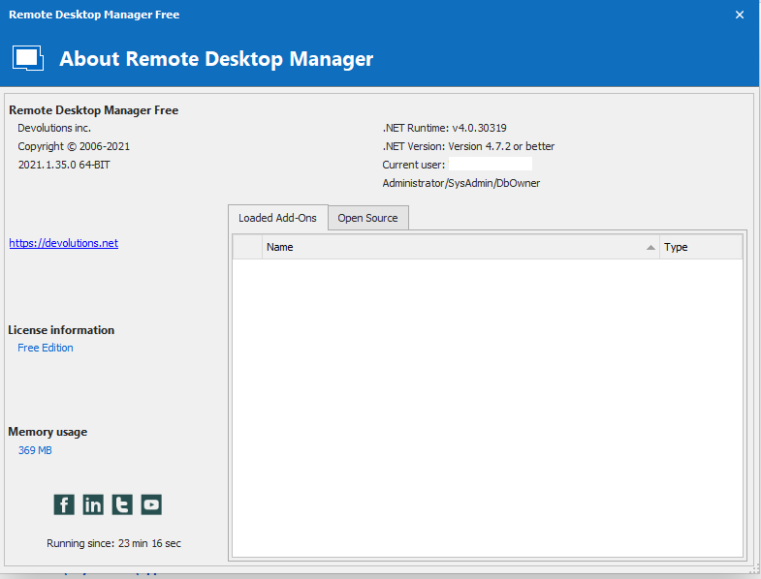The width and height of the screenshot is (761, 579).
Task: Click the .NET Version 4.7.2 or better text
Action: point(468,146)
